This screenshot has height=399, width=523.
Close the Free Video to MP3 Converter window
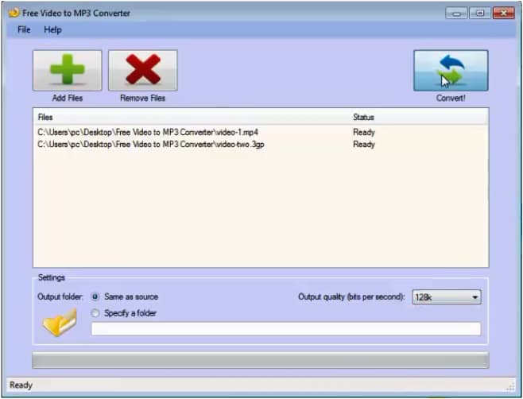click(504, 13)
